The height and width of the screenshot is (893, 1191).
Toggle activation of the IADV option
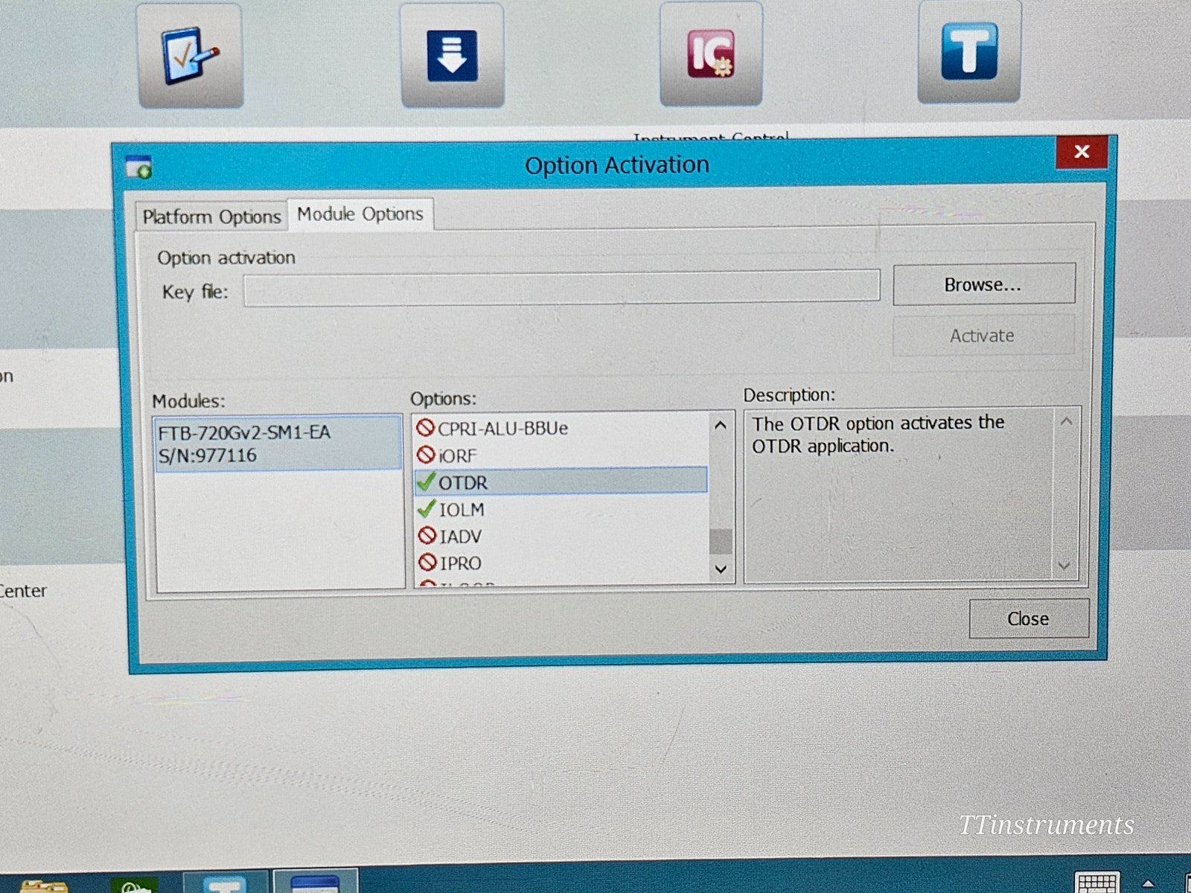coord(426,535)
